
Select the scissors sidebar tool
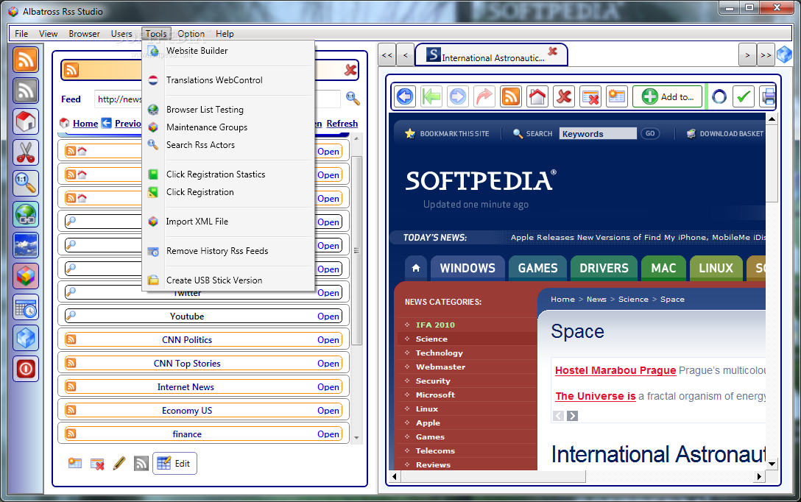coord(26,152)
